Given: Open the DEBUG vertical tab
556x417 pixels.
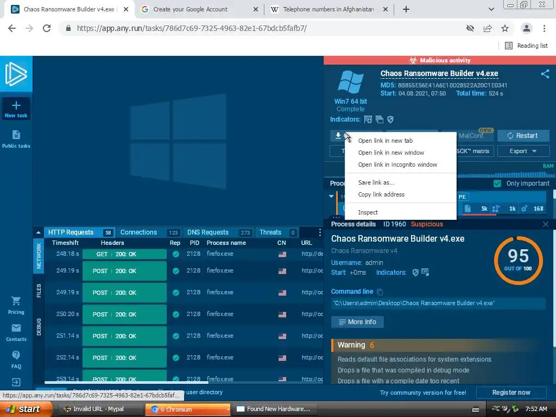Looking at the screenshot, I should [39, 327].
